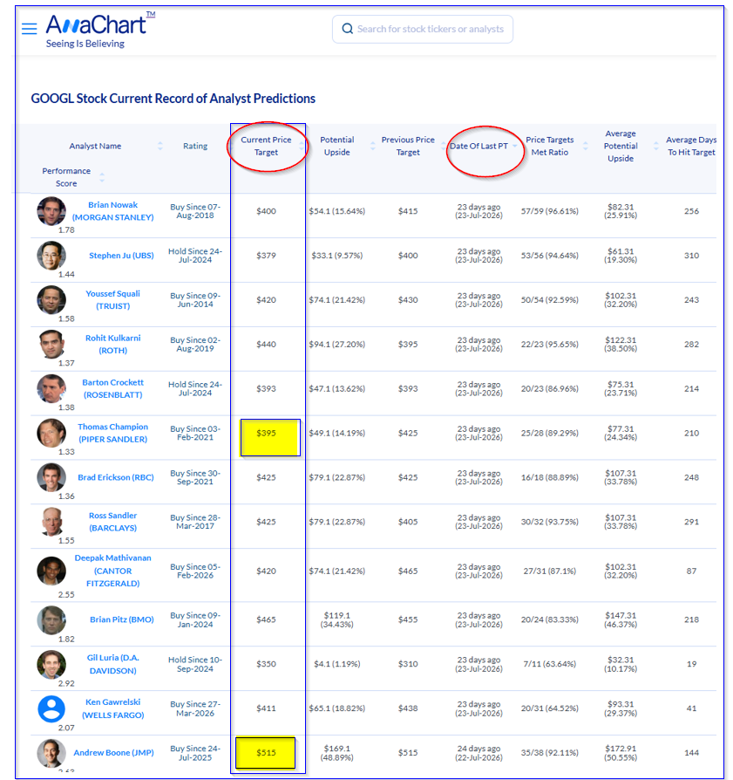Image resolution: width=733 pixels, height=780 pixels.
Task: Click the AnaChart logo
Action: [x=100, y=30]
